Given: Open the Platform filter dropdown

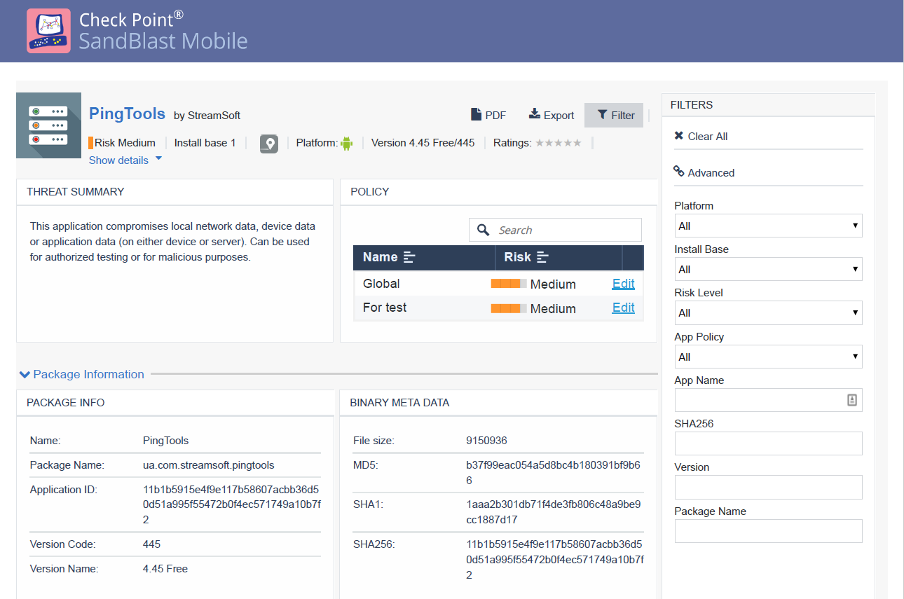Looking at the screenshot, I should click(x=768, y=226).
